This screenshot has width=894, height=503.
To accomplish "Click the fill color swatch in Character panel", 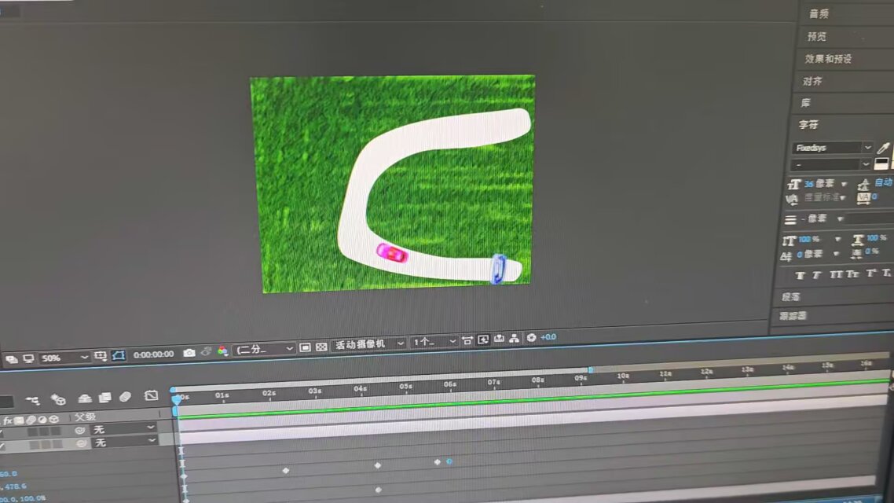I will [881, 163].
